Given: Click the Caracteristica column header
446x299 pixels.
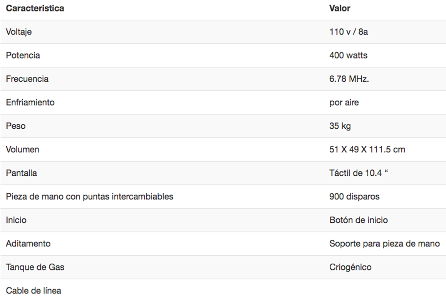Looking at the screenshot, I should 35,8.
